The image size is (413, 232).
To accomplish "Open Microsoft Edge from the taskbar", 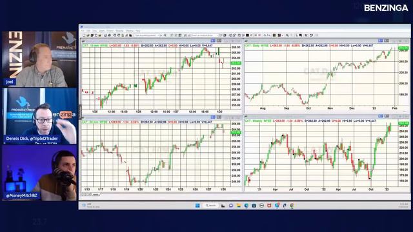I will (x=247, y=206).
